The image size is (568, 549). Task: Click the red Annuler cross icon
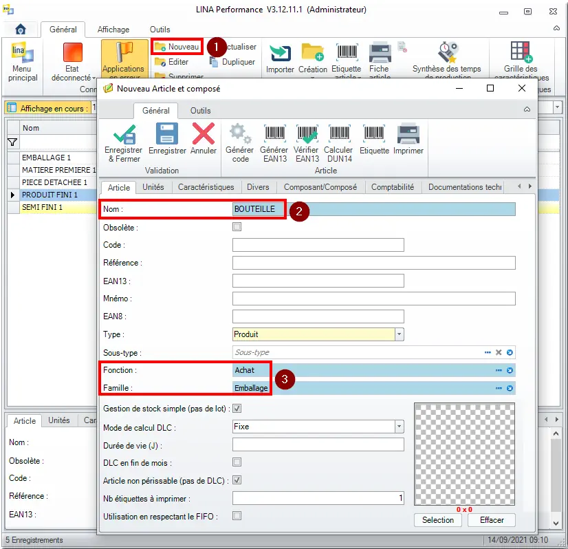[x=204, y=133]
